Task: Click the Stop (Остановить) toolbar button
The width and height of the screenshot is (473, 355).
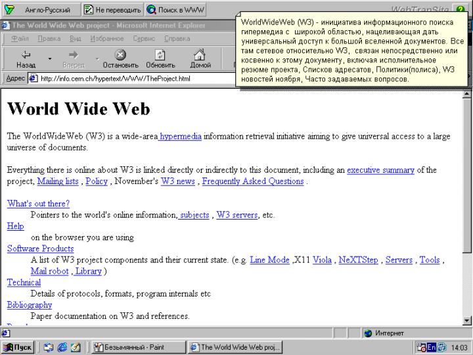Action: (120, 59)
